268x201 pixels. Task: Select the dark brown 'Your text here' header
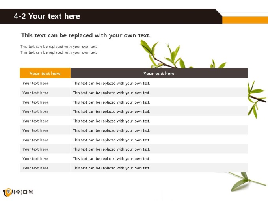click(x=159, y=73)
